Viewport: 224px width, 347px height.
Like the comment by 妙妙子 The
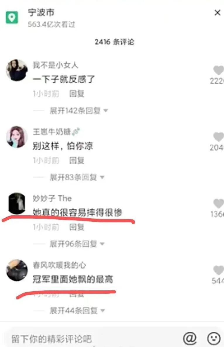[218, 204]
